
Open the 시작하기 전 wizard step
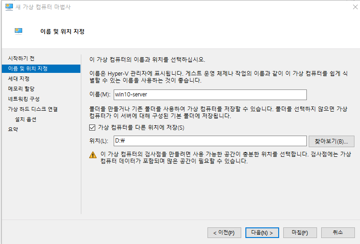click(x=21, y=59)
